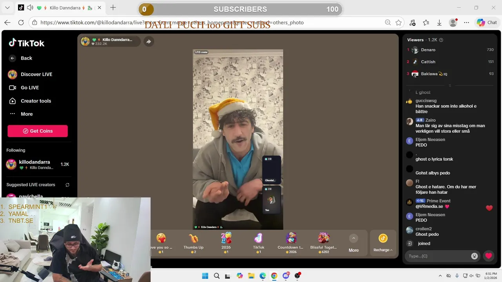Image resolution: width=502 pixels, height=282 pixels.
Task: Send the 2026 gift costing 1 coin
Action: tap(226, 242)
